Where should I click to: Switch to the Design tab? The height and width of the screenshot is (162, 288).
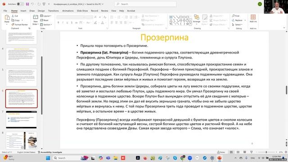(41, 11)
